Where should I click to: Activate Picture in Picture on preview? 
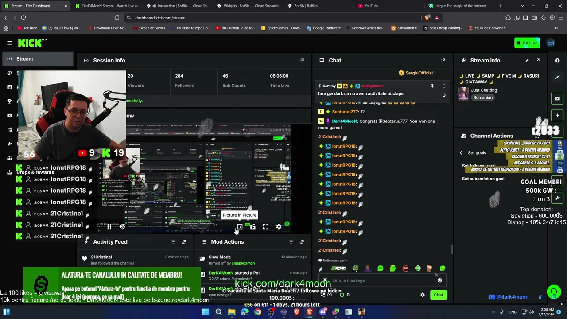(x=240, y=227)
